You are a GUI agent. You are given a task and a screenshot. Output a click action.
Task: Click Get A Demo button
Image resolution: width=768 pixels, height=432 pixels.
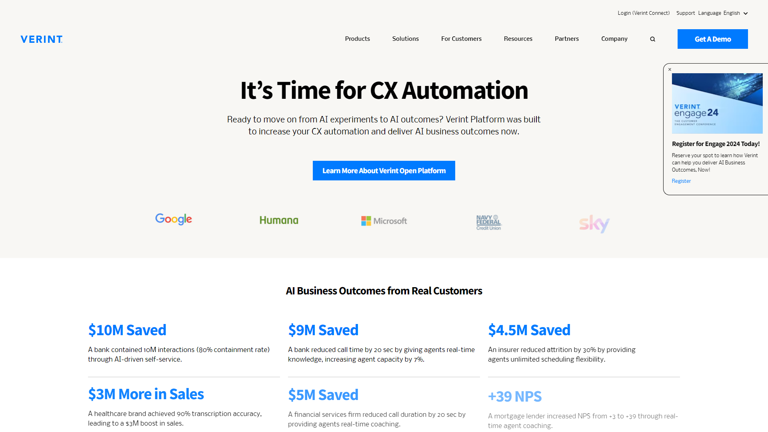tap(713, 39)
